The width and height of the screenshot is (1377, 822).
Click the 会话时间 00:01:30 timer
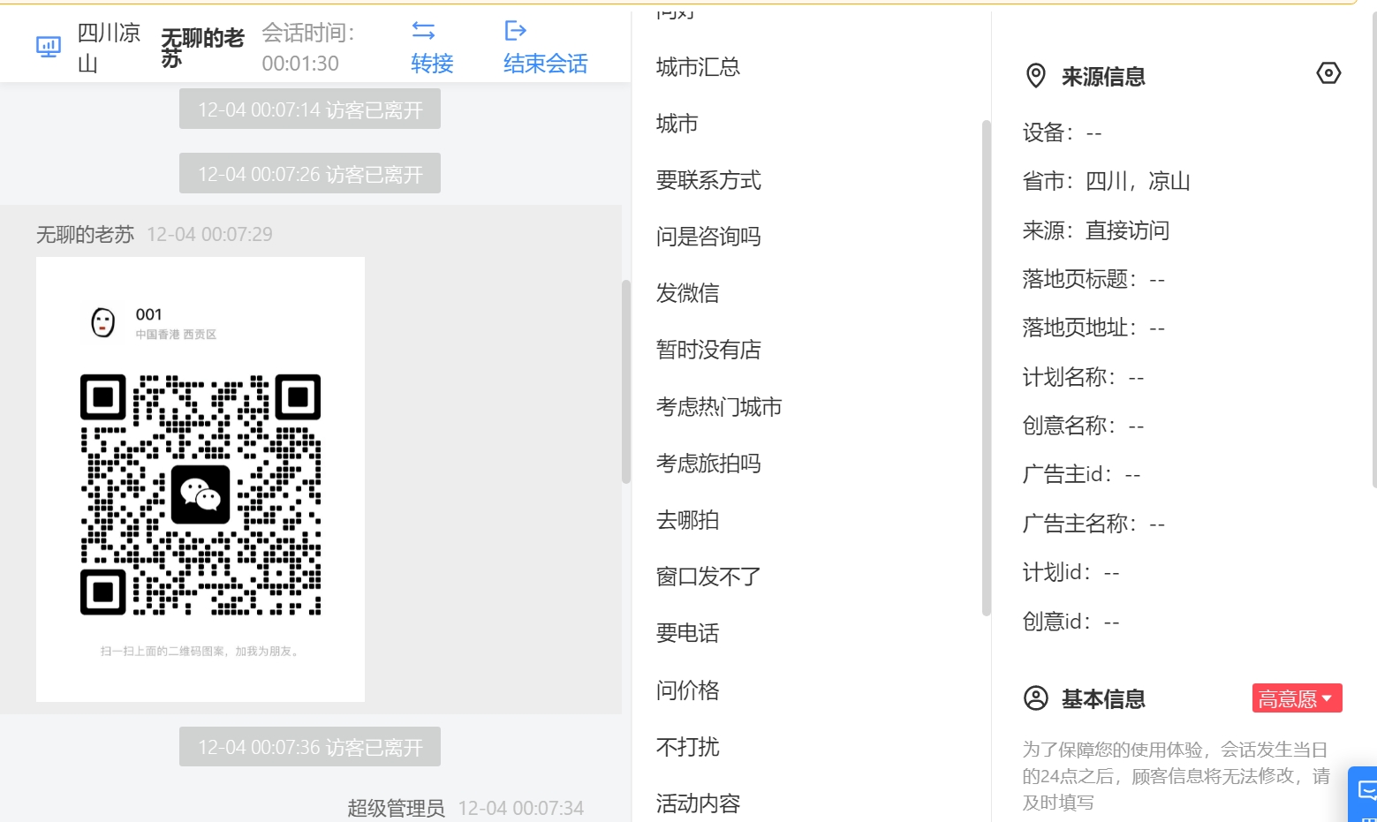tap(308, 48)
